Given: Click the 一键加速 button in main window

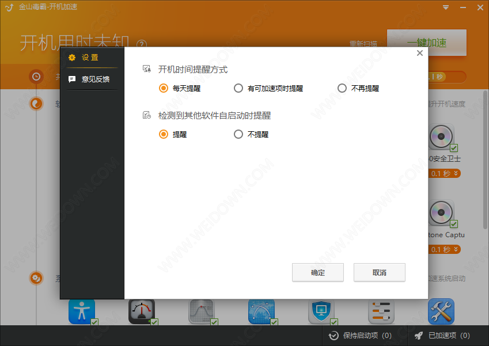Looking at the screenshot, I should 427,43.
